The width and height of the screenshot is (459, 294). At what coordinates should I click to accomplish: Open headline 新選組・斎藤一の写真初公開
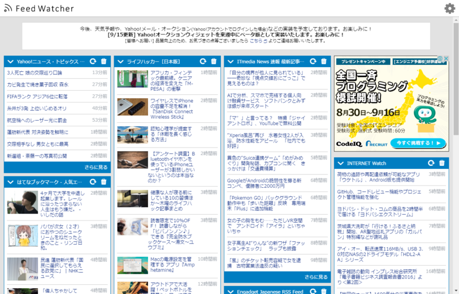point(37,156)
